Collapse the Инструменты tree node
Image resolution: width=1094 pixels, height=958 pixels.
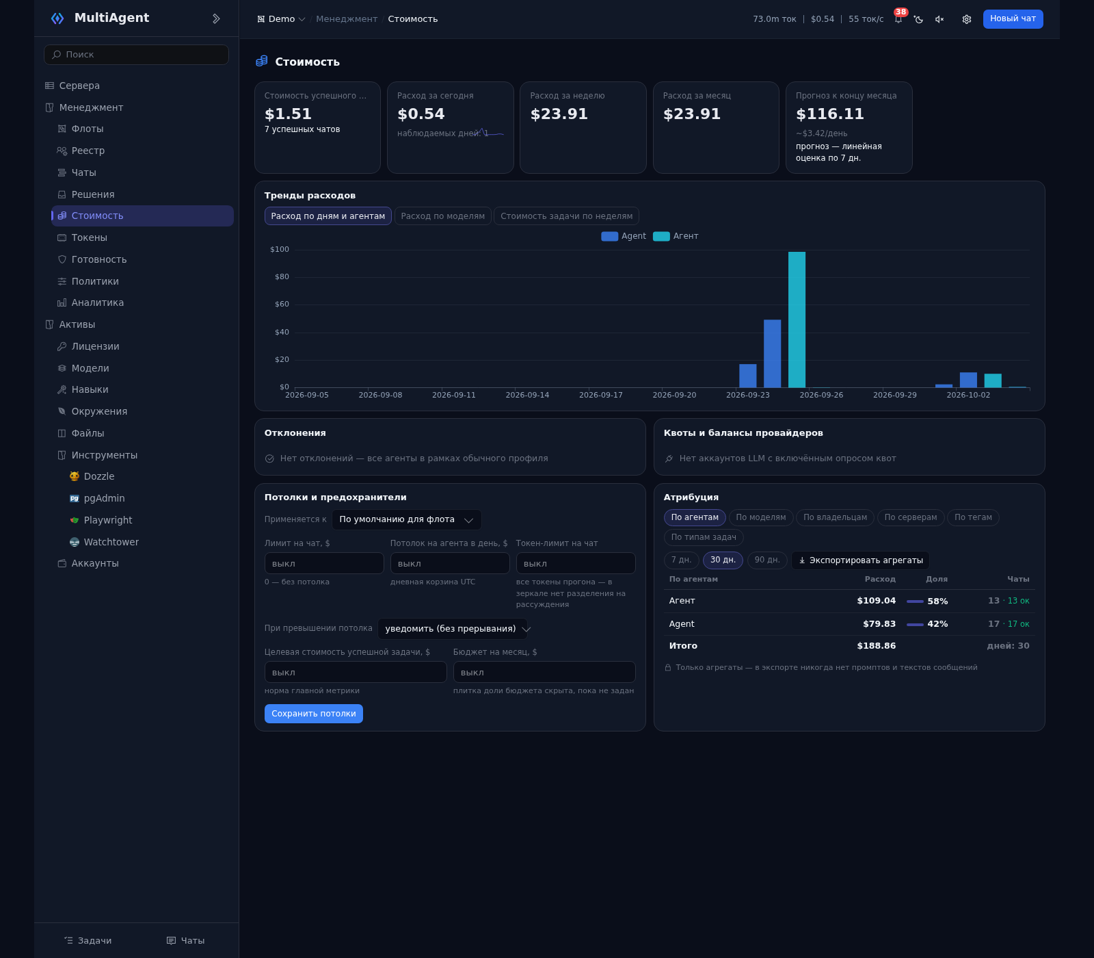pyautogui.click(x=97, y=455)
